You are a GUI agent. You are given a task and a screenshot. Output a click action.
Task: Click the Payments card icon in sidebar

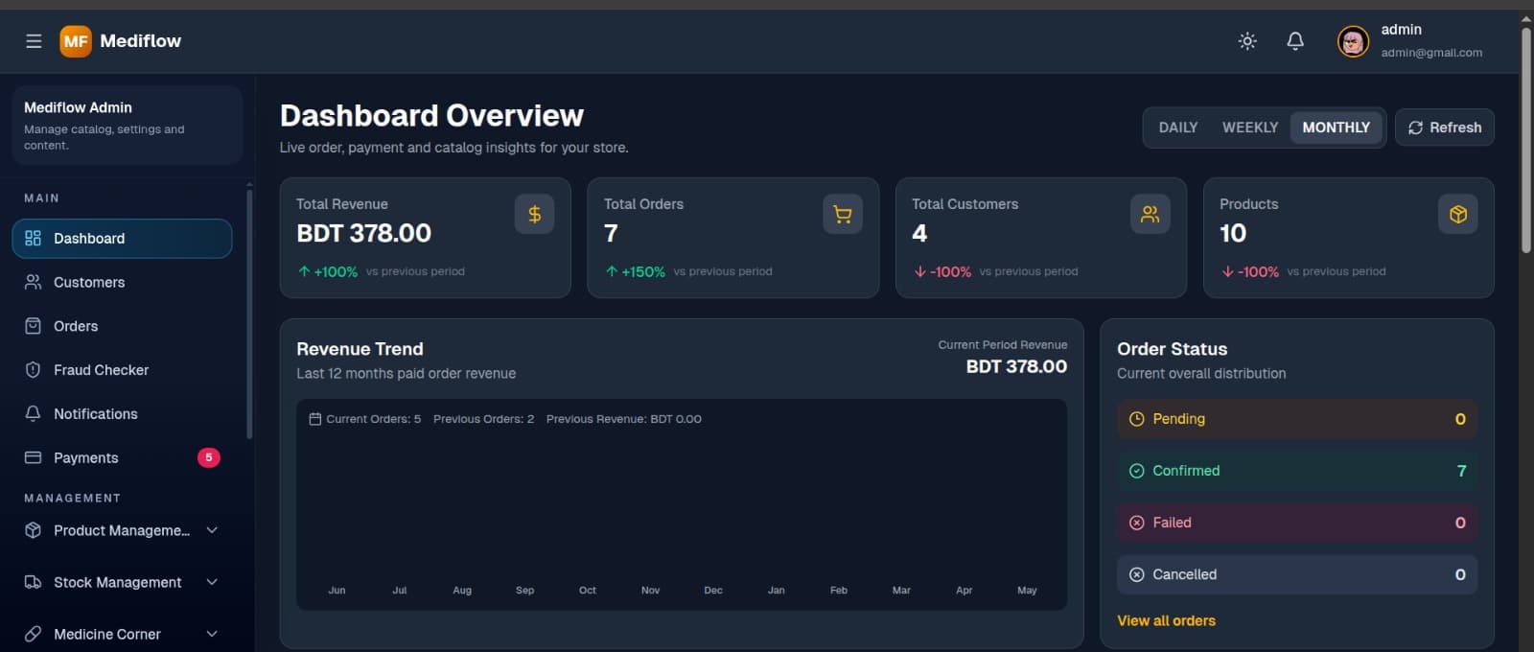33,457
